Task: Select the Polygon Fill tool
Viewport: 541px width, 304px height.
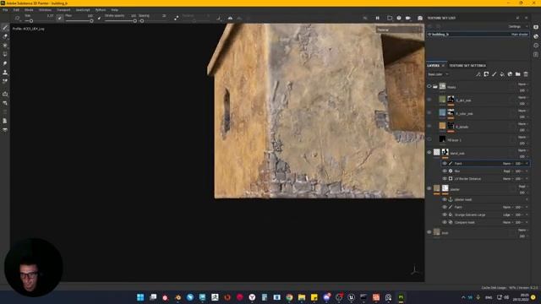Action: tap(5, 54)
